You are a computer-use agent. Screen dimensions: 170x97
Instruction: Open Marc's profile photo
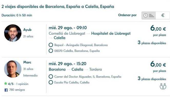(x=13, y=69)
